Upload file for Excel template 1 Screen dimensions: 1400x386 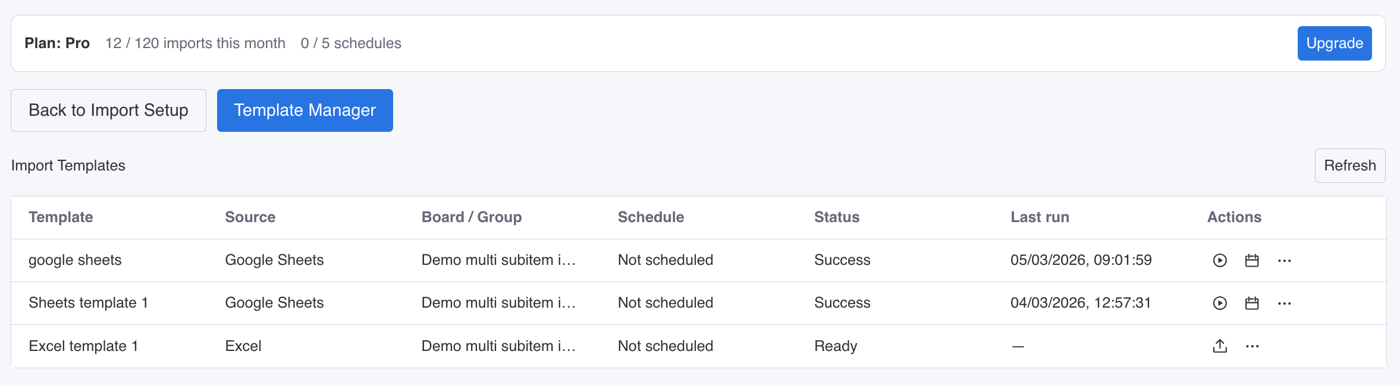click(x=1220, y=346)
